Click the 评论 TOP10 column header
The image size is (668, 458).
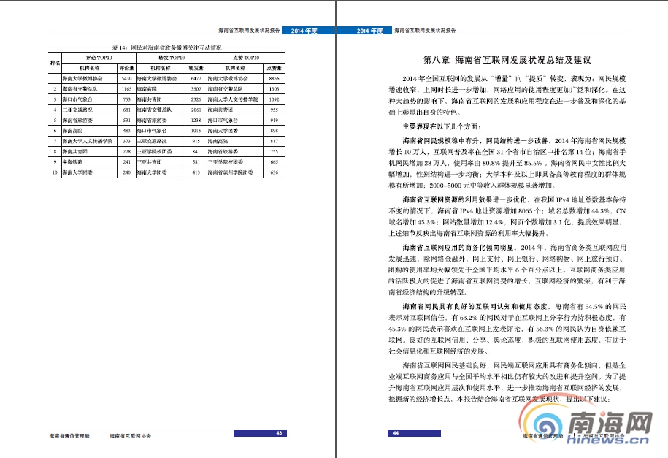pos(99,57)
